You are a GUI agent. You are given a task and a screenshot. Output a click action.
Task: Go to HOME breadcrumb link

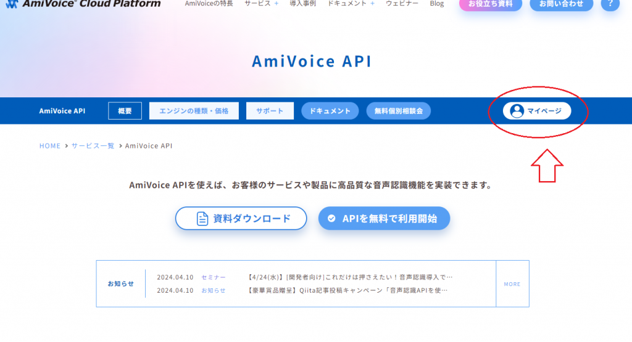50,145
